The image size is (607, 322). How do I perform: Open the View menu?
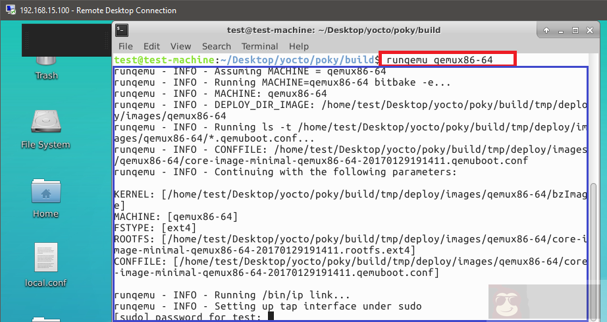point(180,46)
